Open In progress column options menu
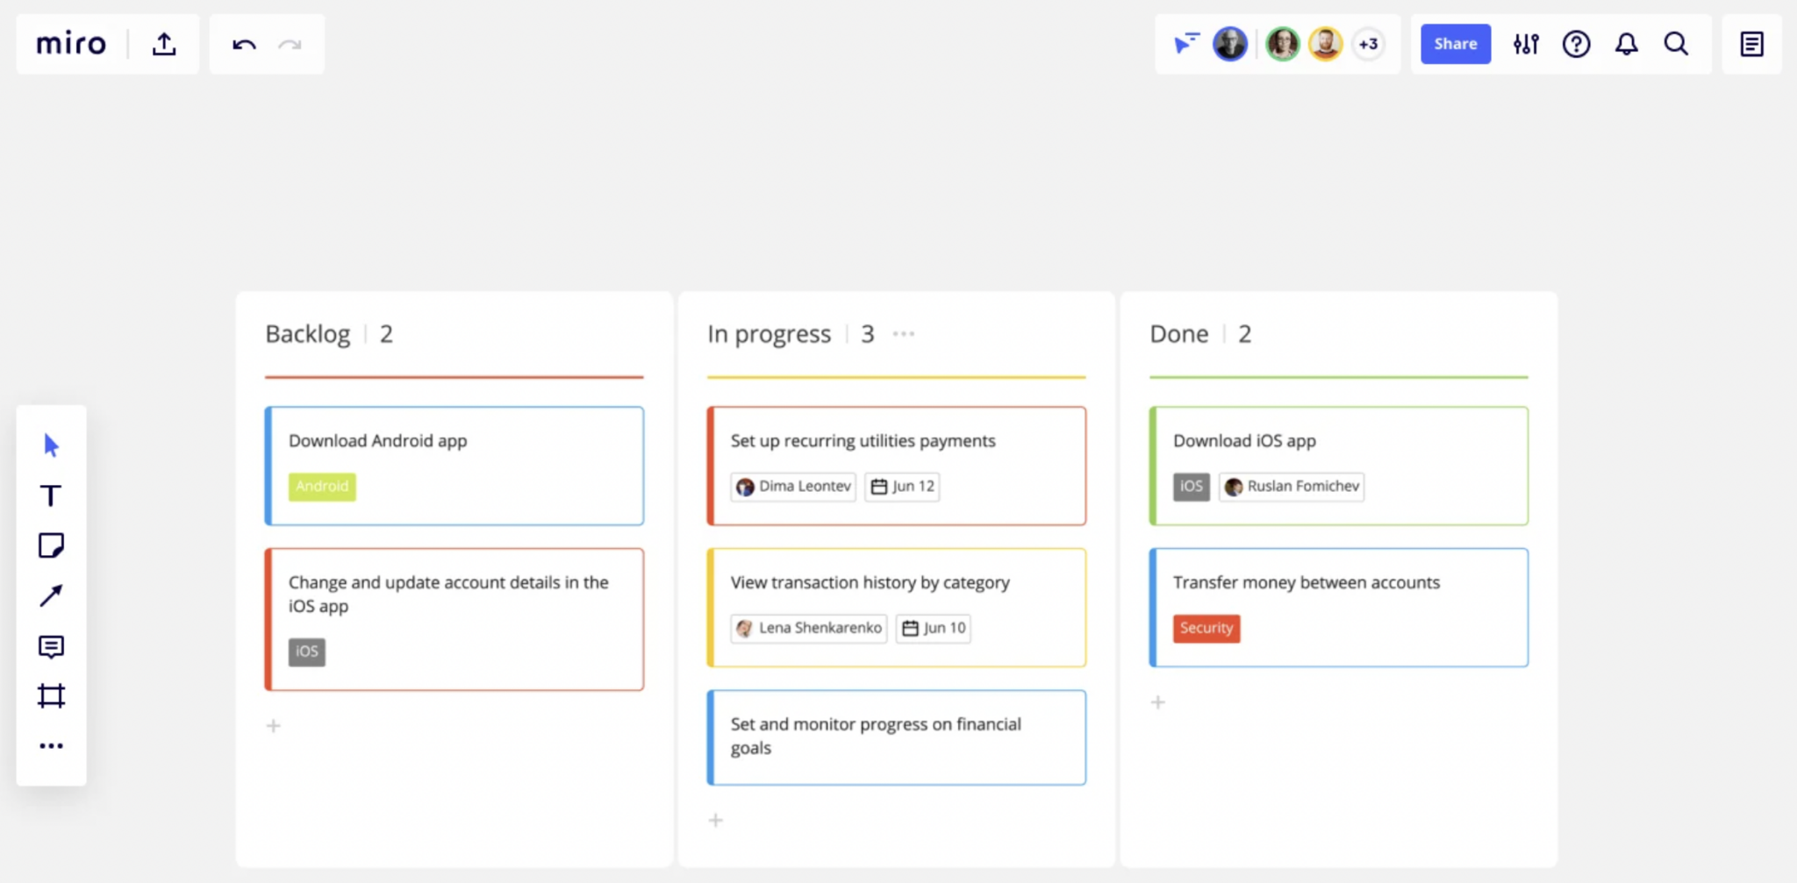Screen dimensions: 1797x883 (903, 334)
